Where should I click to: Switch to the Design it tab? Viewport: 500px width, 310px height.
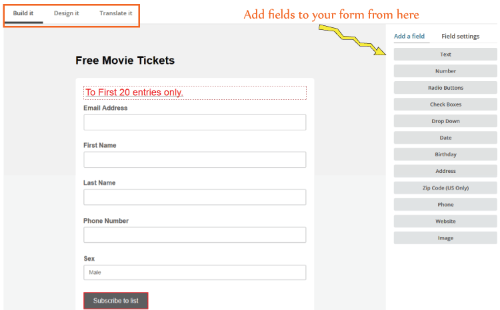click(66, 13)
